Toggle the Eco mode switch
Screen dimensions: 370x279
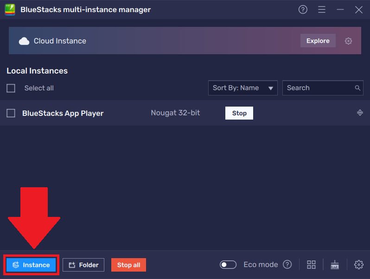[228, 265]
